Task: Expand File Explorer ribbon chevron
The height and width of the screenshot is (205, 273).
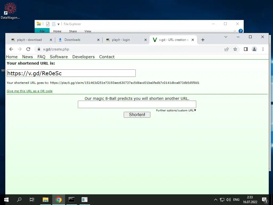Action: [x=235, y=31]
